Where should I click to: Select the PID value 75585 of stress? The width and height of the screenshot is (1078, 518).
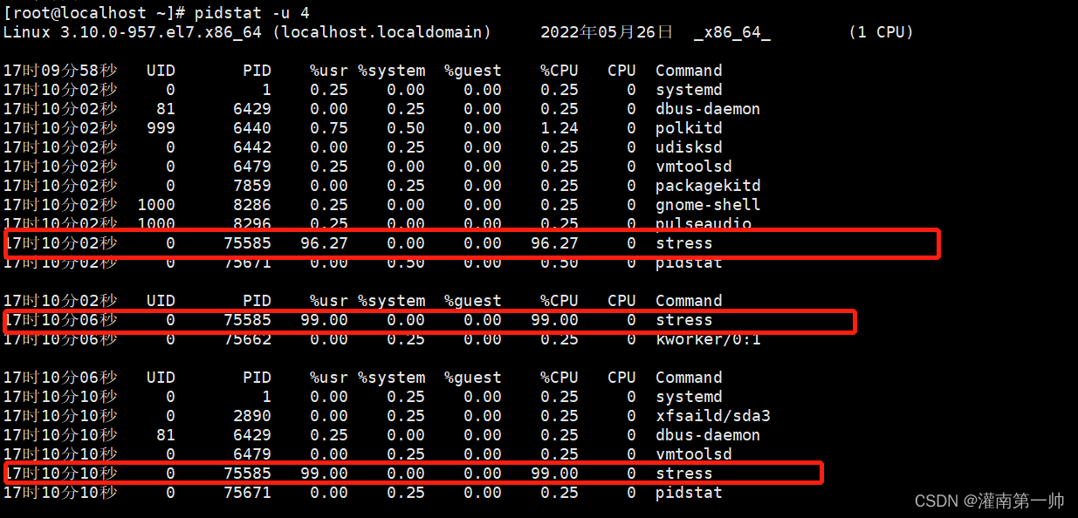(249, 242)
